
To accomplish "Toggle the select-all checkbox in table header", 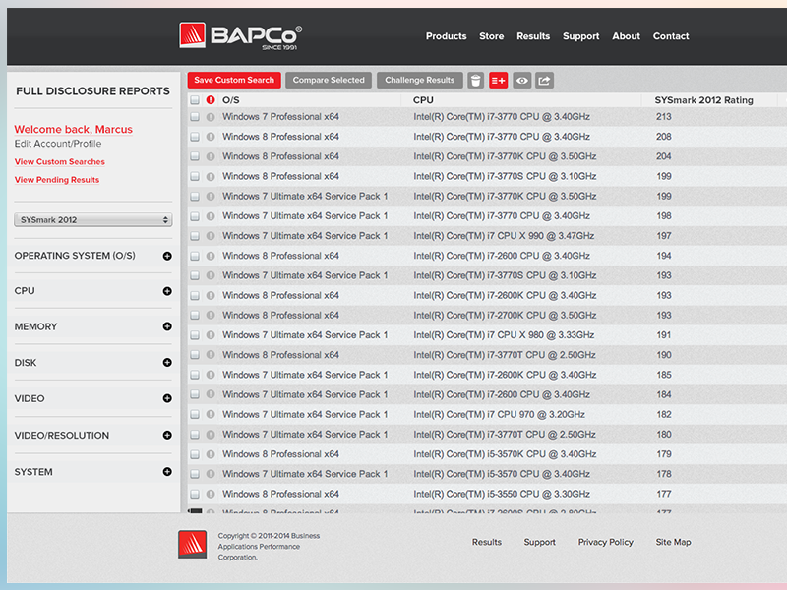I will 195,100.
